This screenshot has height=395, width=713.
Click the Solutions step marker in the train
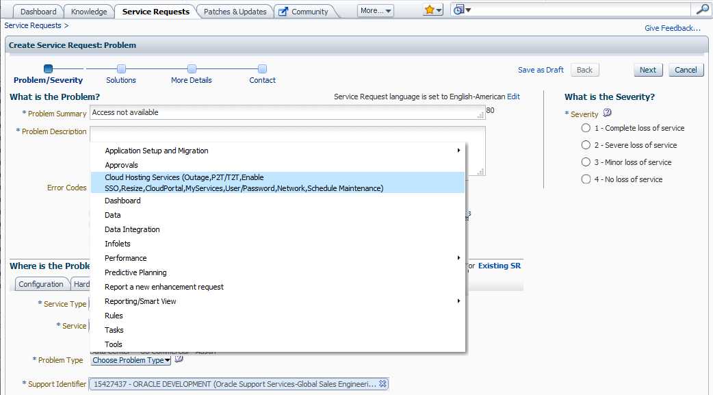(121, 69)
